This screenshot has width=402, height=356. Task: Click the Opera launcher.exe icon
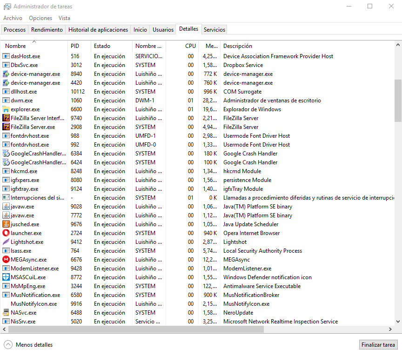(6, 233)
